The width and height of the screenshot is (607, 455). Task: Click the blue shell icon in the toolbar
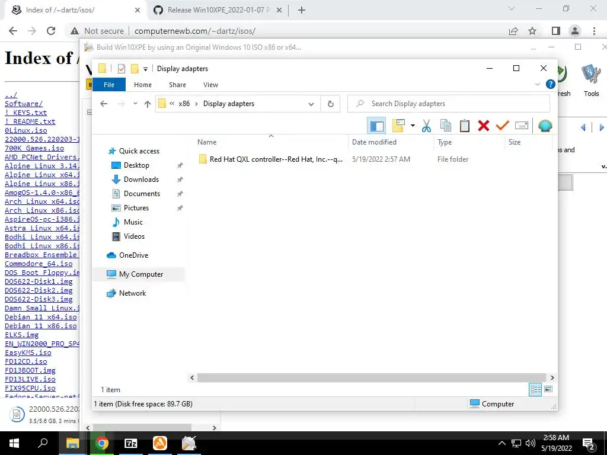(545, 126)
